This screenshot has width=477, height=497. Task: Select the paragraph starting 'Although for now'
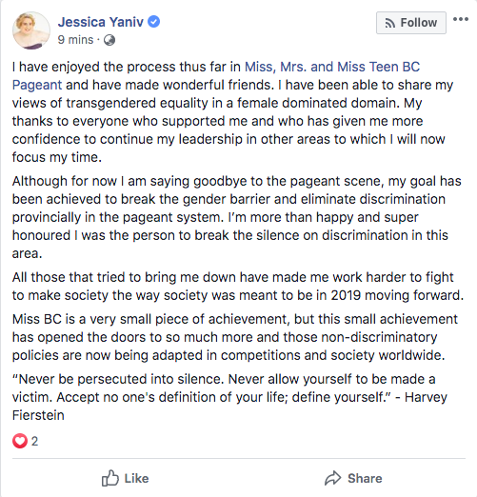pos(237,217)
